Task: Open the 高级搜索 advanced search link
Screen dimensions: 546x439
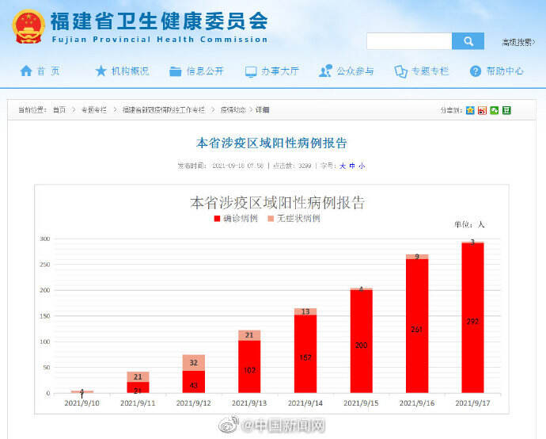Action: [x=518, y=42]
